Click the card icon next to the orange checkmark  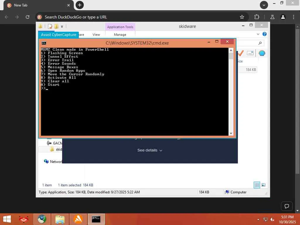(250, 53)
